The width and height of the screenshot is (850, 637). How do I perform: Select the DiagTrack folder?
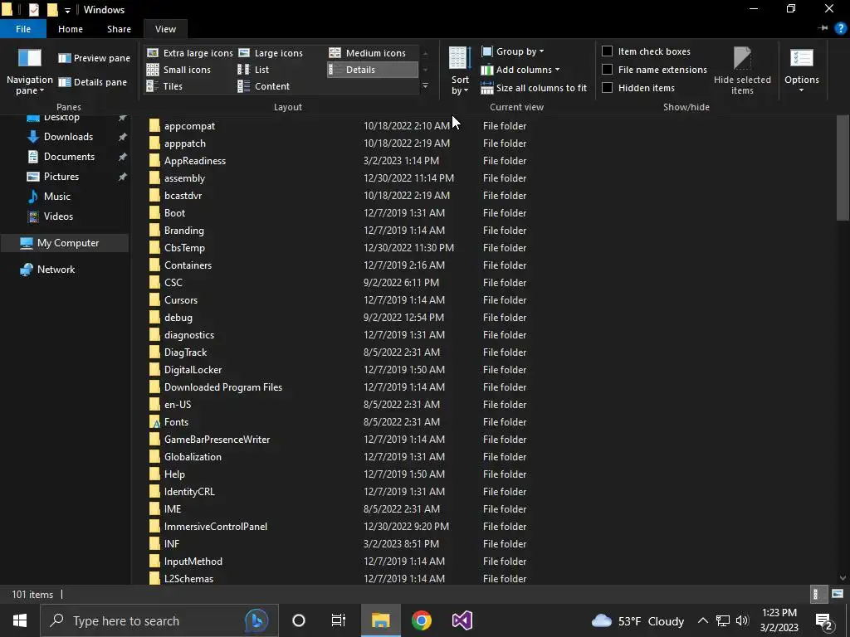click(x=185, y=352)
